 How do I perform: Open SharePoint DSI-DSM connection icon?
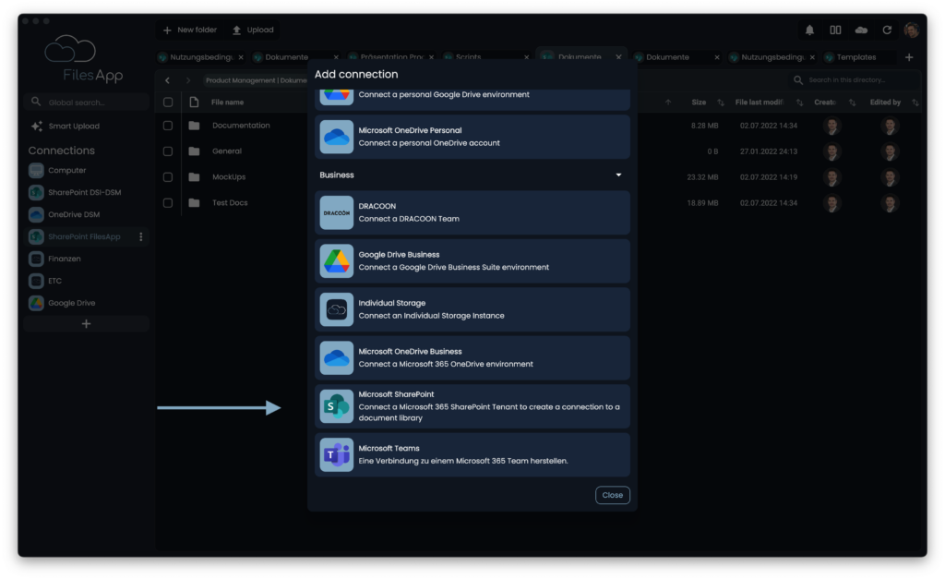click(x=36, y=192)
